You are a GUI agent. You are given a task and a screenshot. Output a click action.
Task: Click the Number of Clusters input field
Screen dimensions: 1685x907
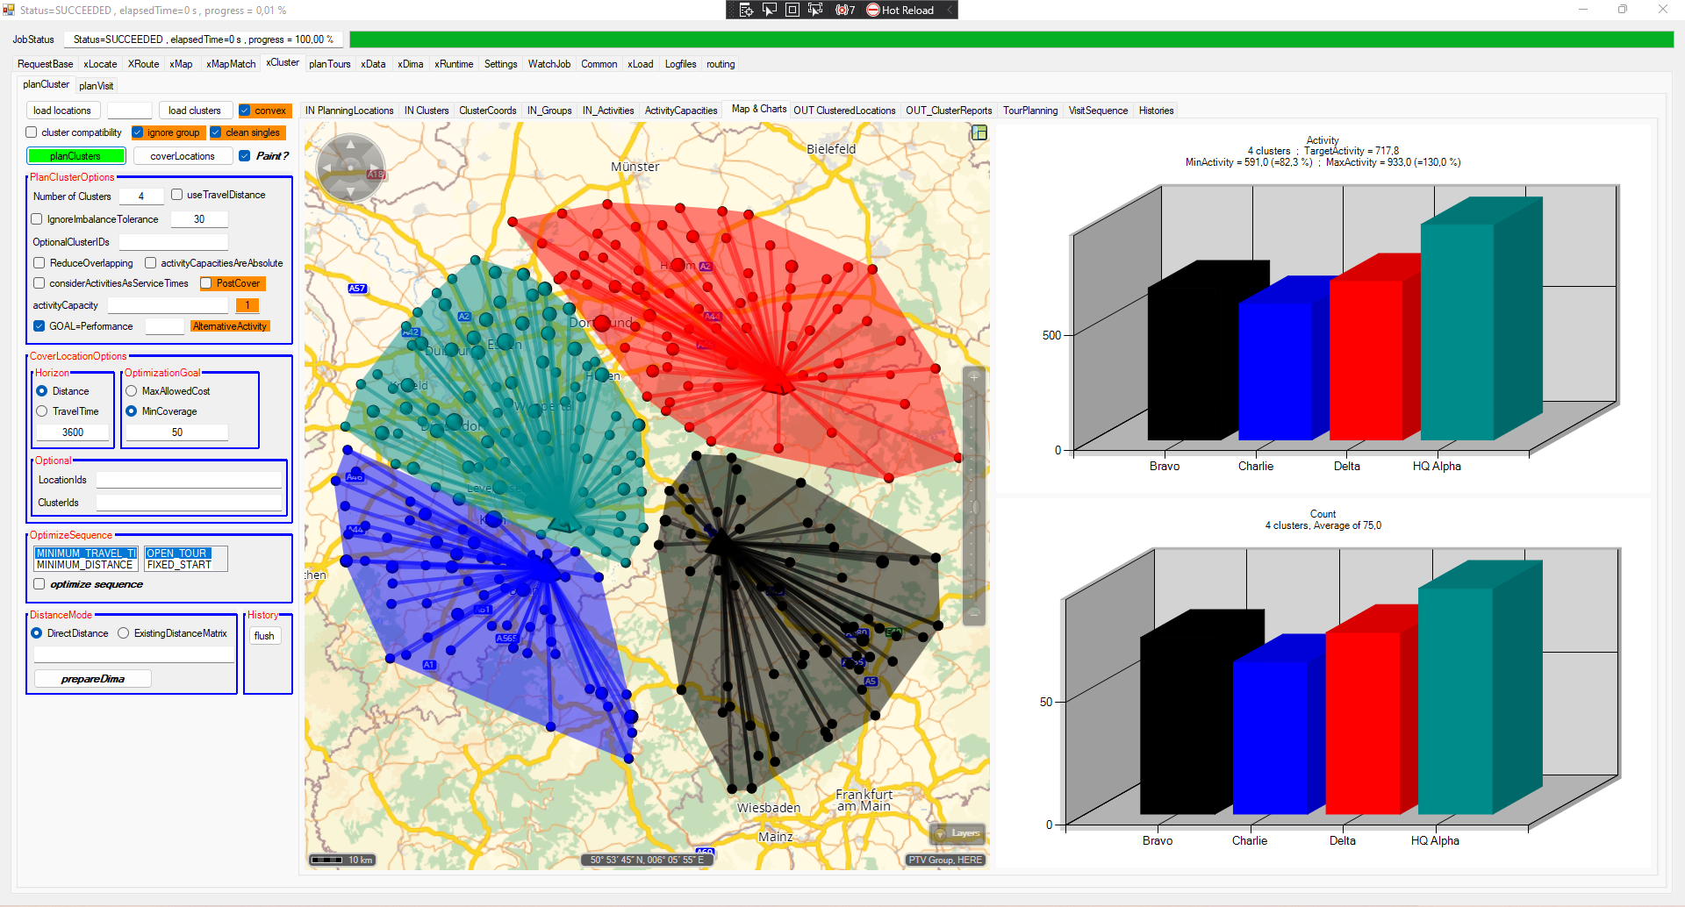click(x=141, y=196)
